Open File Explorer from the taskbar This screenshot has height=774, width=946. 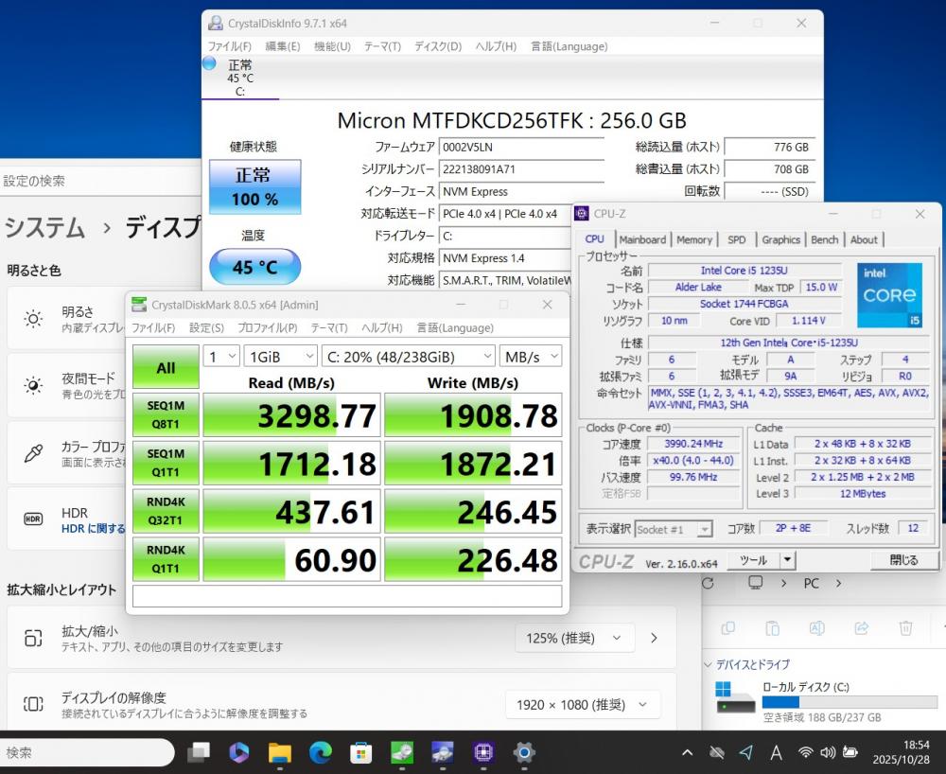[x=280, y=752]
